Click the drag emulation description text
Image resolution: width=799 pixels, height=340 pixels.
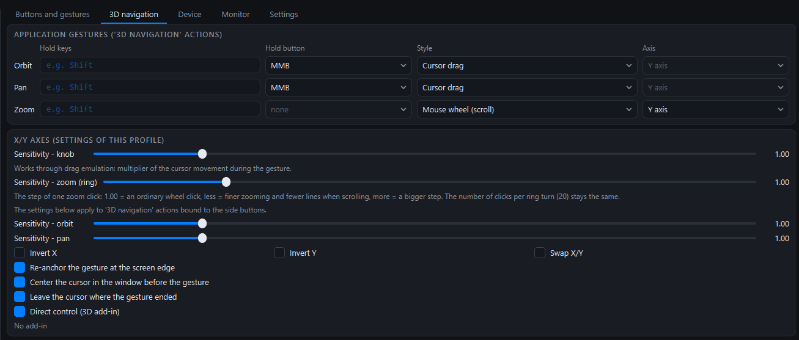tap(153, 168)
